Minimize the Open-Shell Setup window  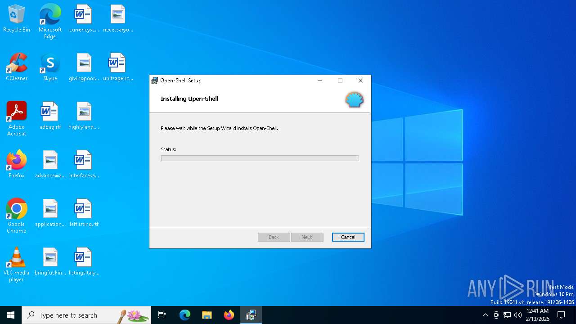[x=320, y=81]
